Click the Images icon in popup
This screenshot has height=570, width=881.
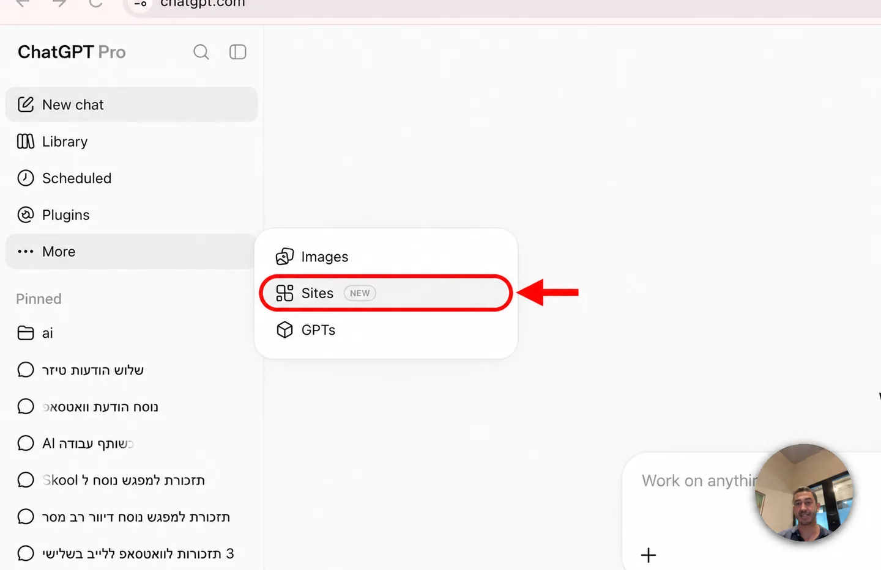(x=284, y=257)
